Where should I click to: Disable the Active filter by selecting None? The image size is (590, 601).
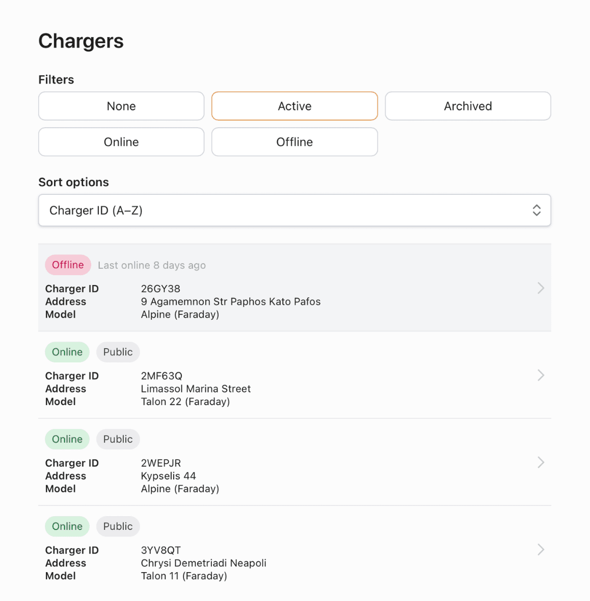click(121, 106)
